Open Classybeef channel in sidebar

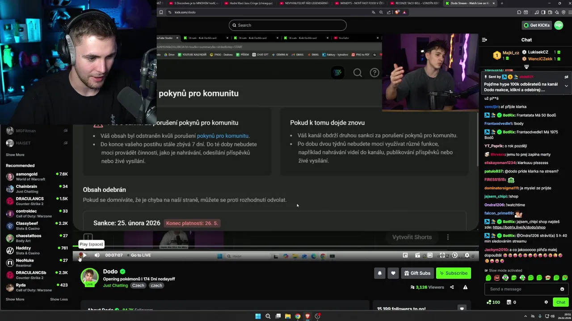click(37, 226)
